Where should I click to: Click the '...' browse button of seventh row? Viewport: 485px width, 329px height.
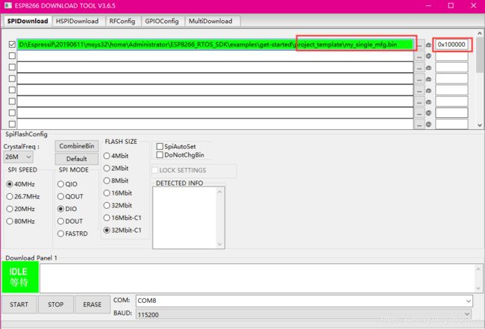[419, 113]
